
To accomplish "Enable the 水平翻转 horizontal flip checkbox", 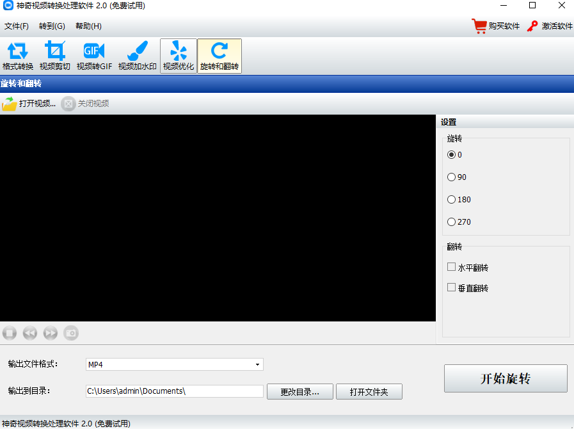I will click(x=451, y=267).
